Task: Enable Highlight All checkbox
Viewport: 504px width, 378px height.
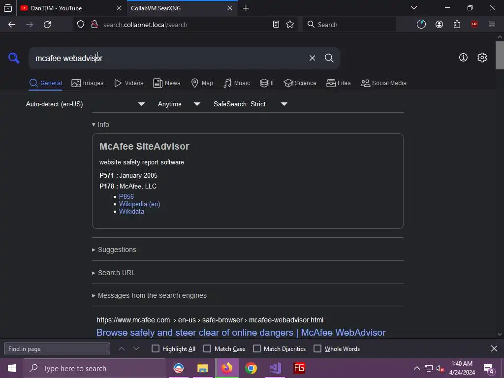Action: tap(155, 349)
